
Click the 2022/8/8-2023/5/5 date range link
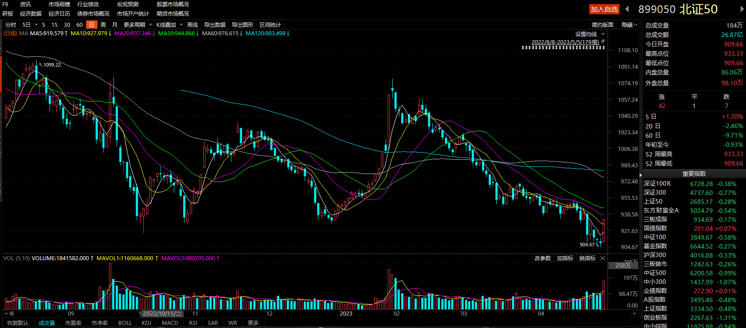tap(565, 42)
